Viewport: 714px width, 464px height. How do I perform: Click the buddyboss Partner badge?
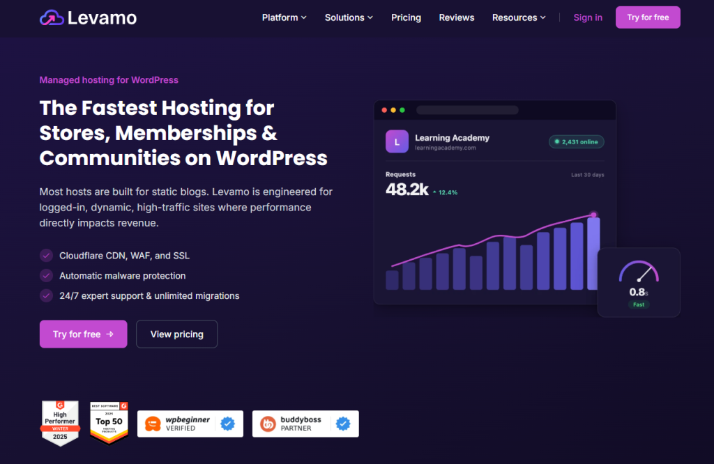(305, 424)
